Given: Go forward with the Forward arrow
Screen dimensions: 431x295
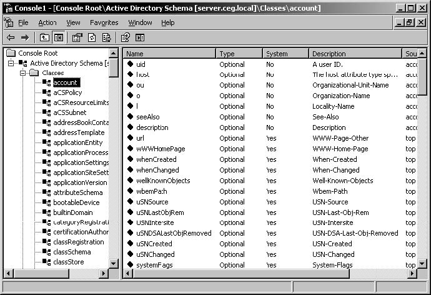Looking at the screenshot, I should pos(25,37).
